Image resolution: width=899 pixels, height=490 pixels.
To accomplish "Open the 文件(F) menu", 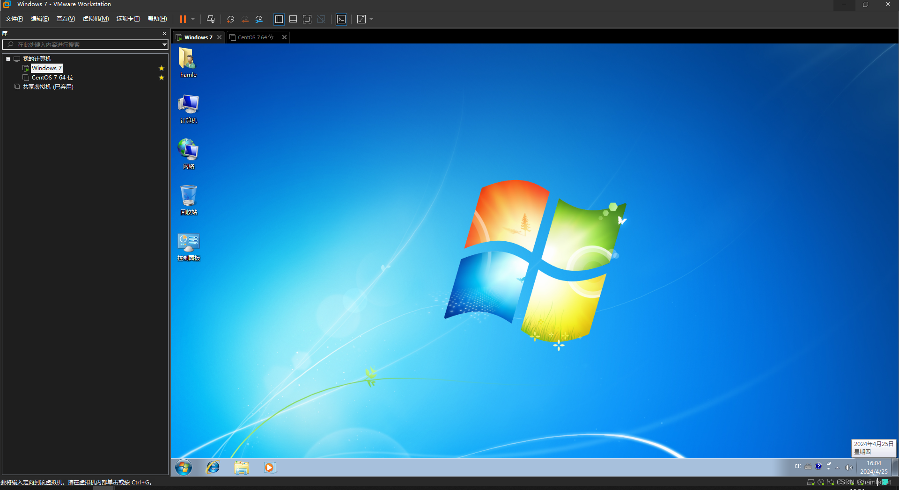I will 14,19.
